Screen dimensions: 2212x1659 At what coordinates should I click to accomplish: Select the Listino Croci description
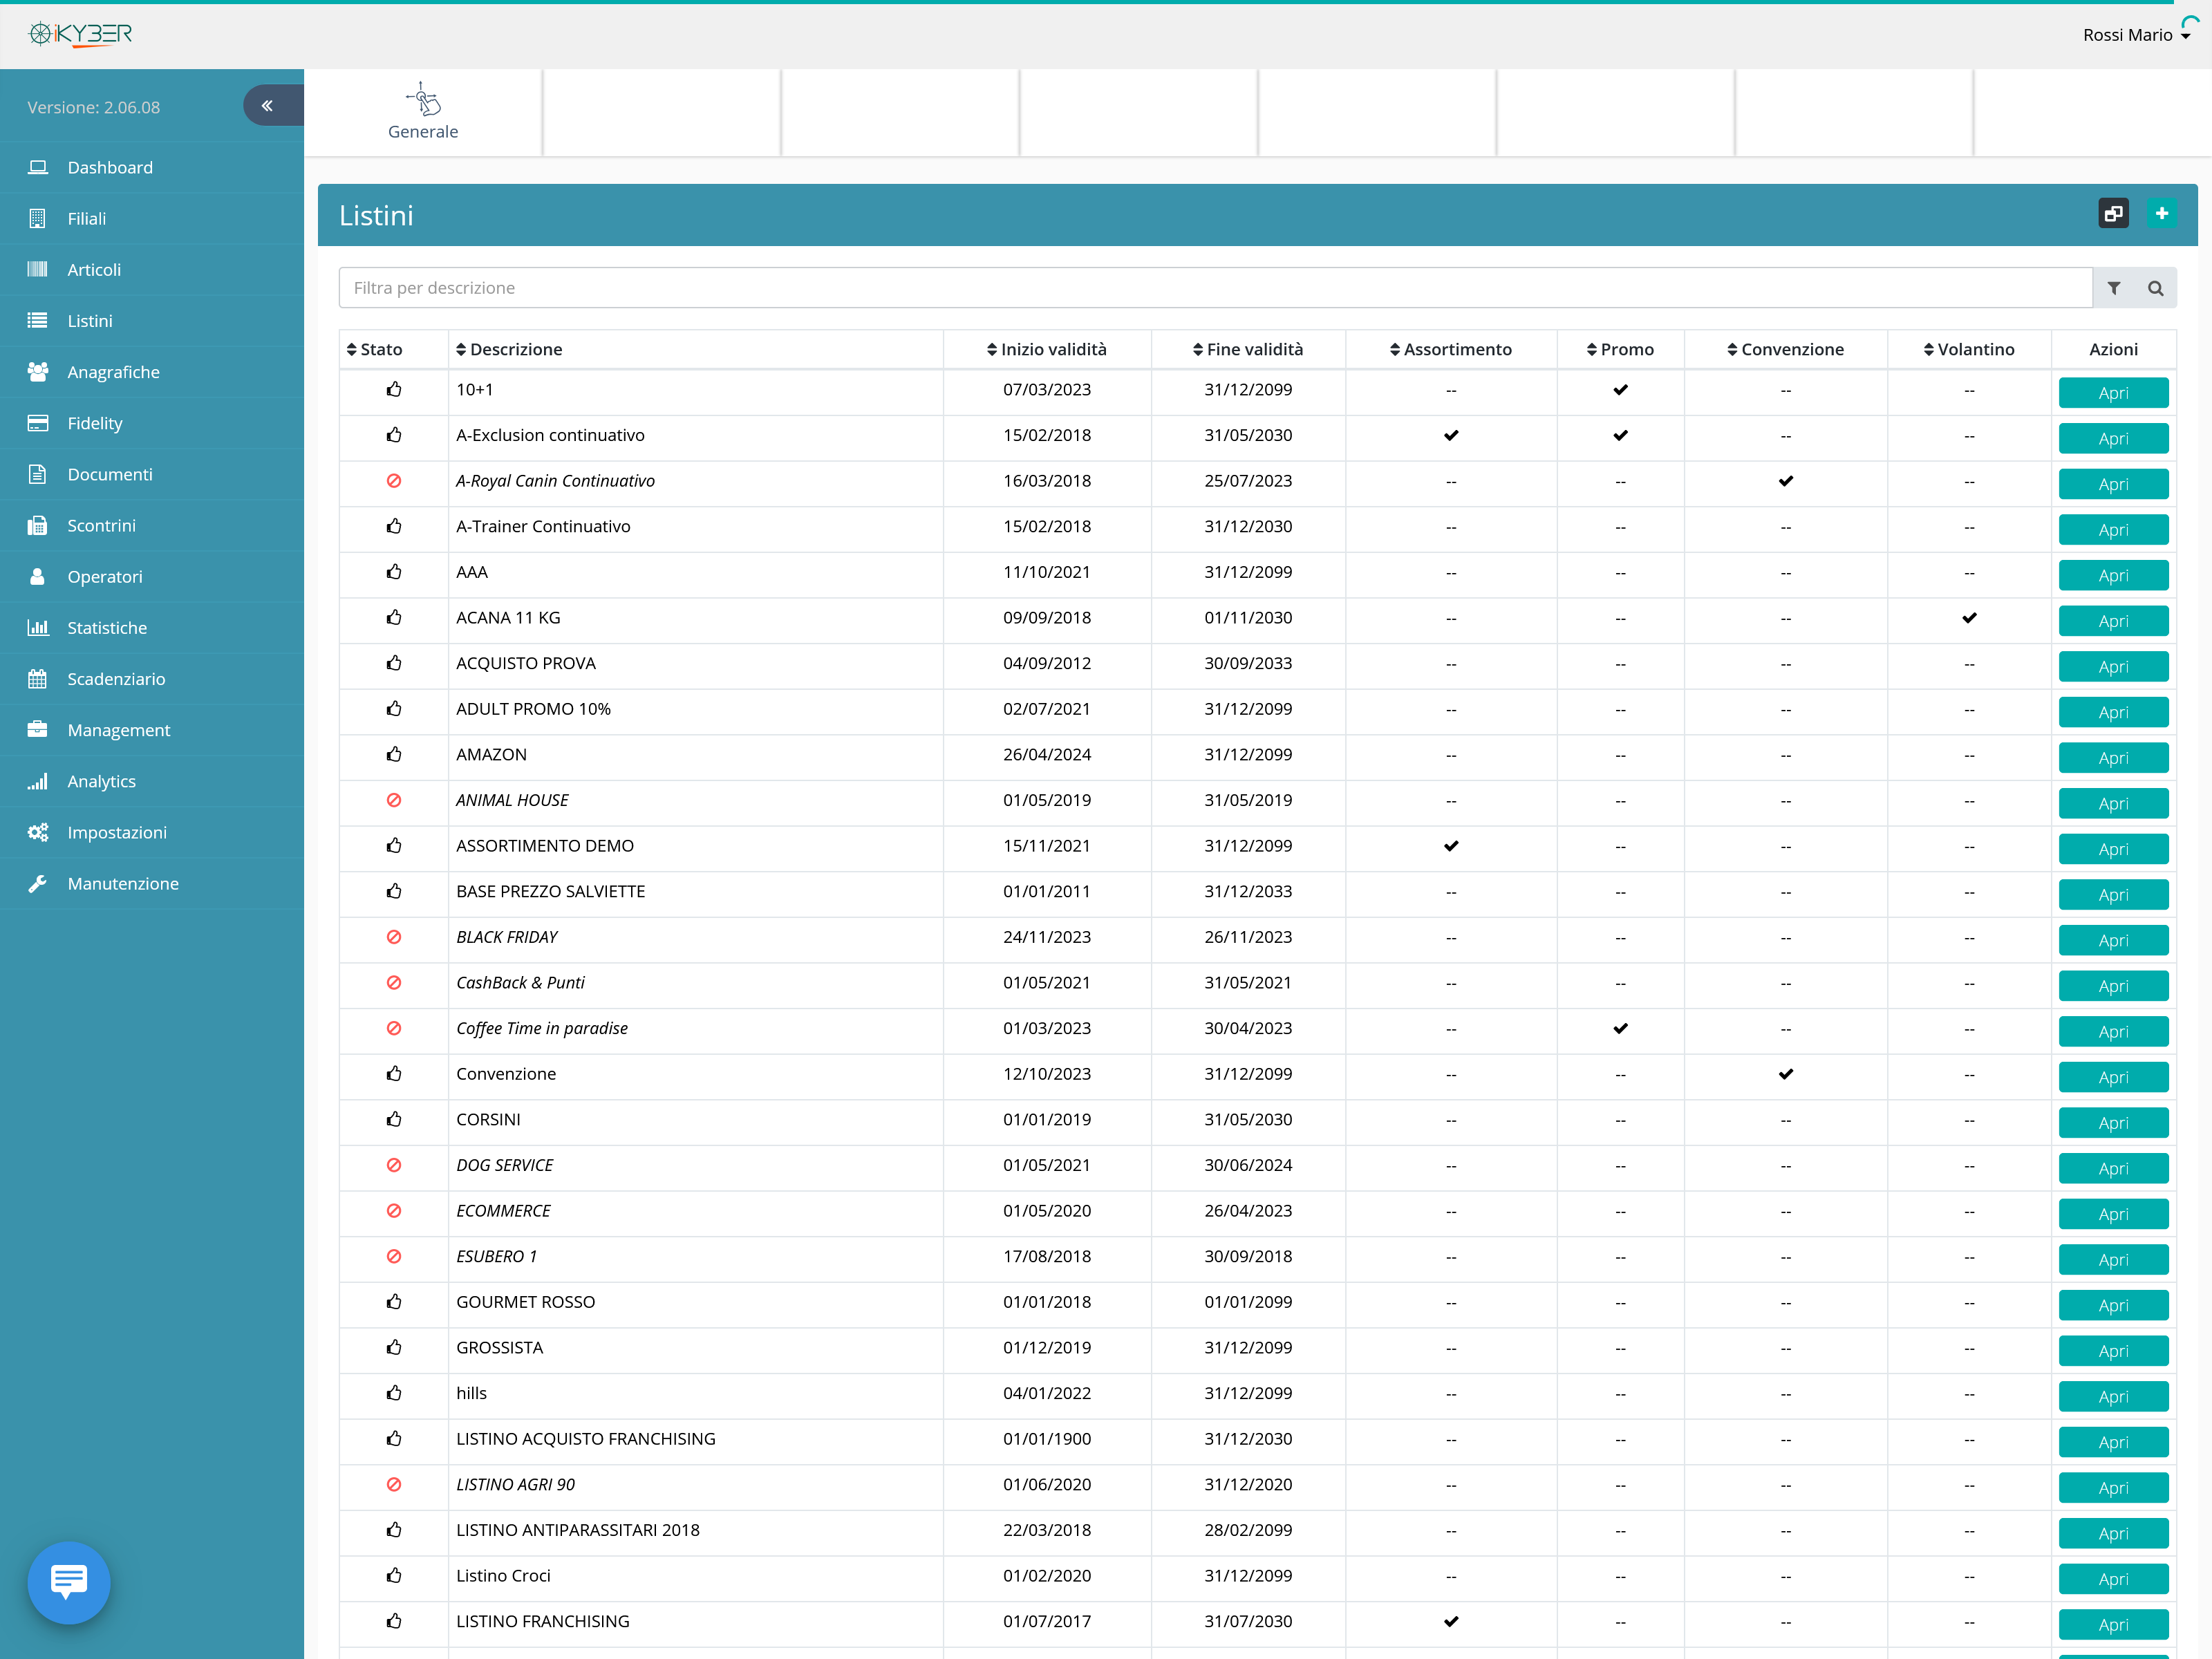tap(503, 1575)
